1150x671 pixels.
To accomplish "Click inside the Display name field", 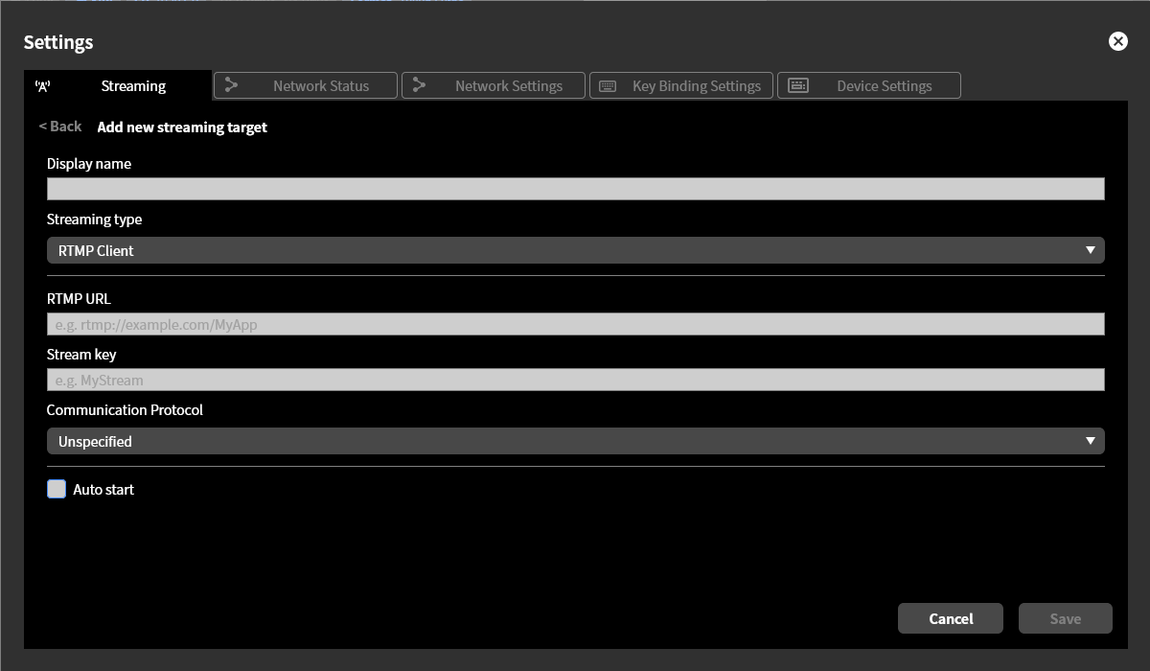I will point(575,188).
